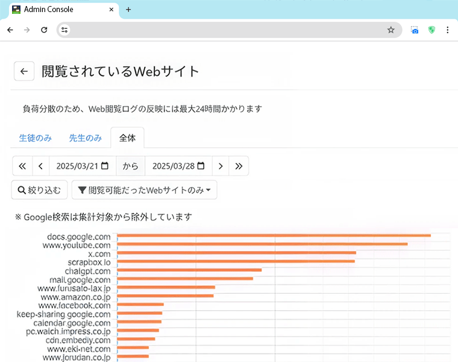Reload the current page
This screenshot has width=458, height=362.
[x=44, y=30]
